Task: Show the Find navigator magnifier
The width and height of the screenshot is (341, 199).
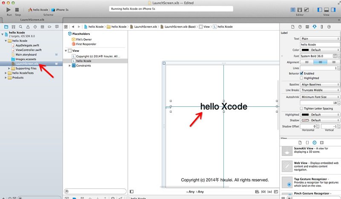Action: click(x=20, y=27)
